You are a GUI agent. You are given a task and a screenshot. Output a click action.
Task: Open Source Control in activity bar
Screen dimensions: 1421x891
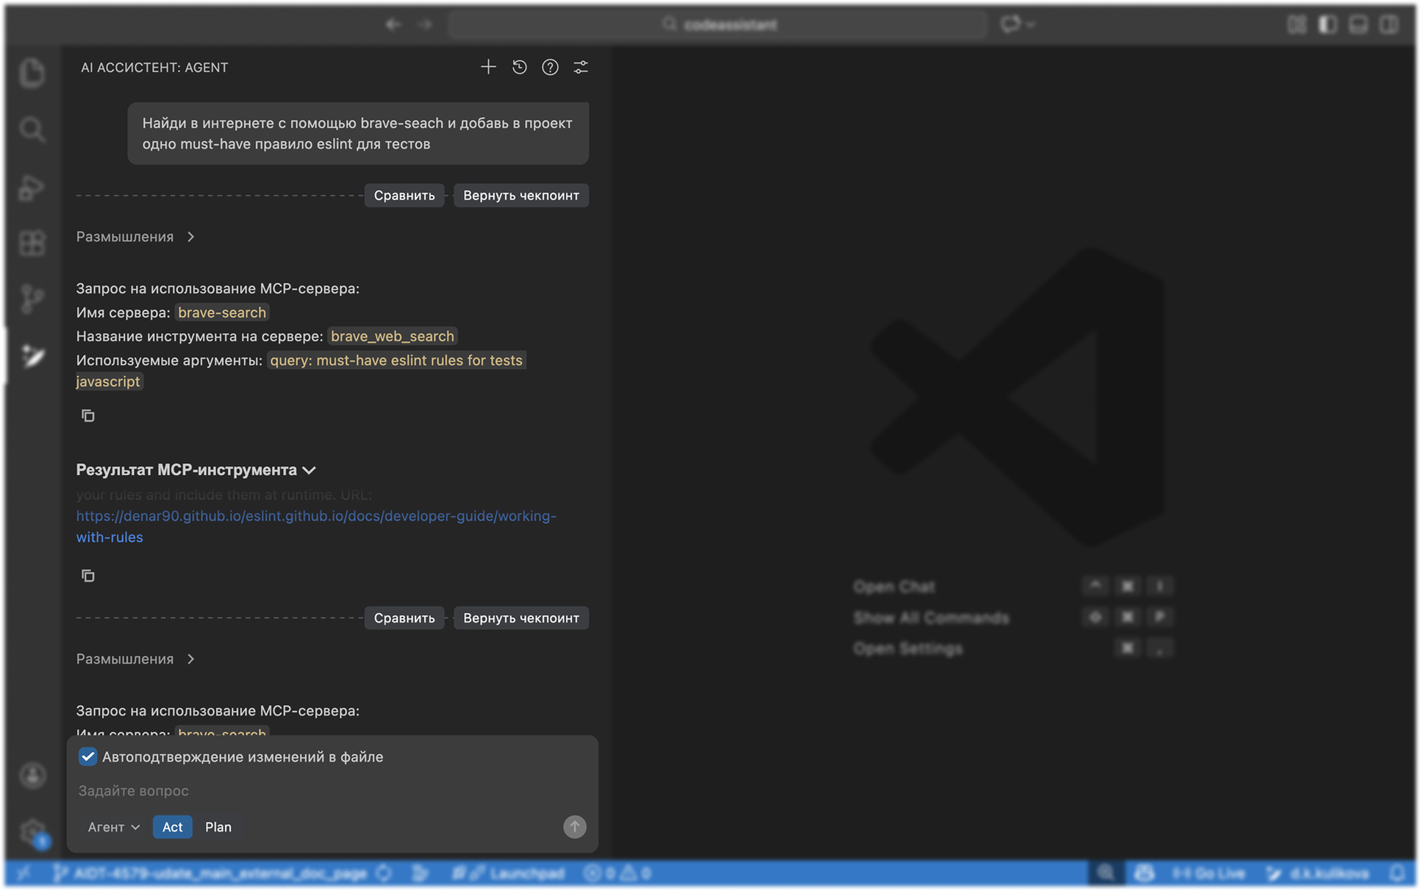pyautogui.click(x=32, y=298)
